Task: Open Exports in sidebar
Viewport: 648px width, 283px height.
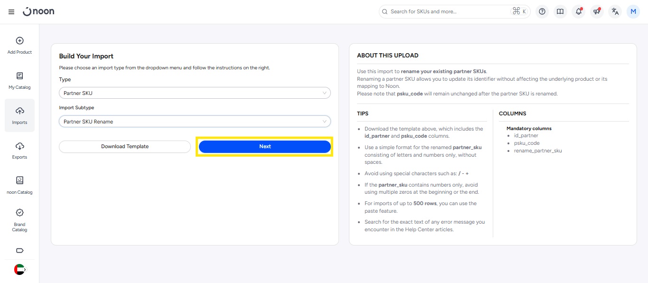Action: click(x=19, y=151)
